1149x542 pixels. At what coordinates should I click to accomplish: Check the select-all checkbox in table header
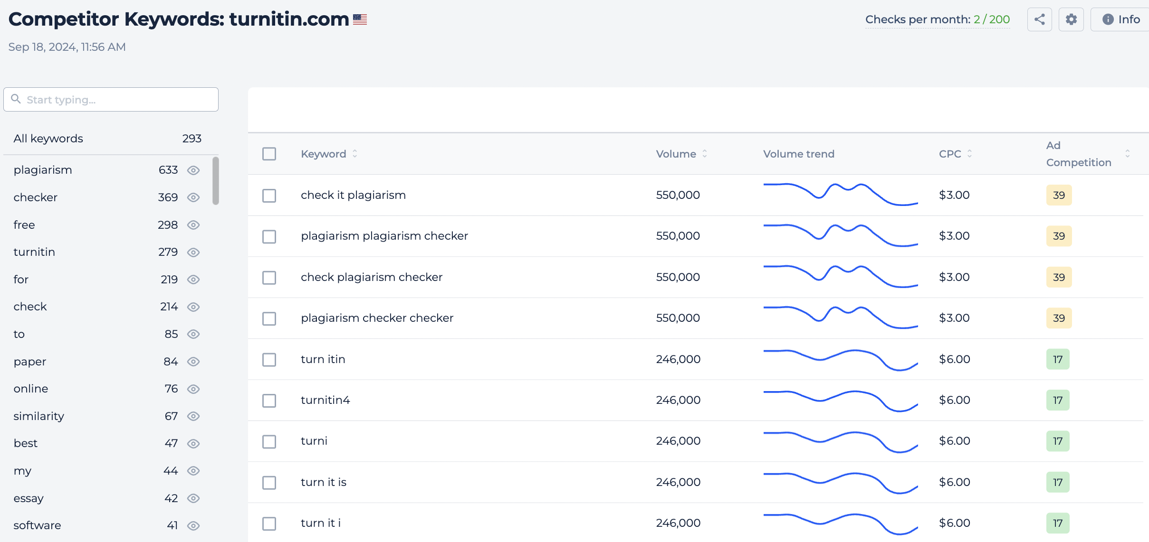click(269, 154)
